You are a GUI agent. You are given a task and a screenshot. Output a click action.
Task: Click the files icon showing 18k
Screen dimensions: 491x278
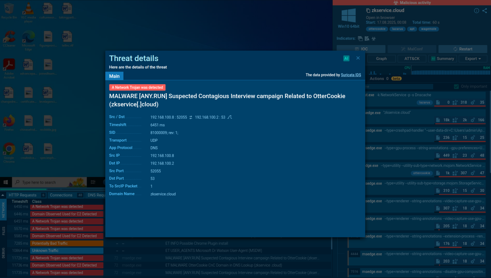(x=438, y=120)
